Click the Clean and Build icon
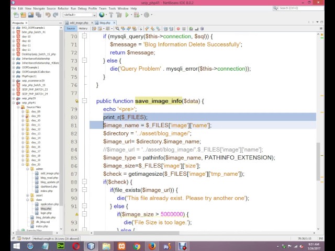Screen dimensions: 335x251 click(119, 15)
